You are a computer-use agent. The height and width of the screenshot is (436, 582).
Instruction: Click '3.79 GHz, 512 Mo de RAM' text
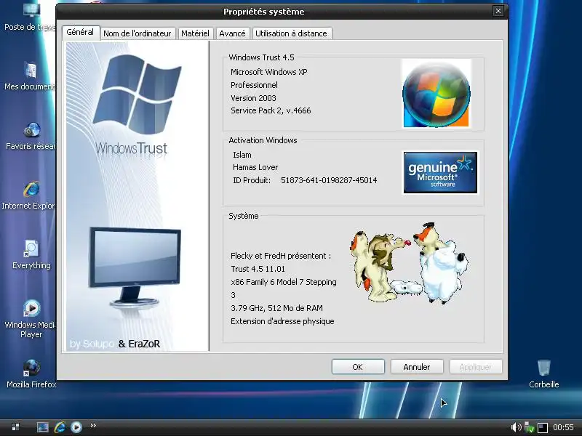[276, 308]
